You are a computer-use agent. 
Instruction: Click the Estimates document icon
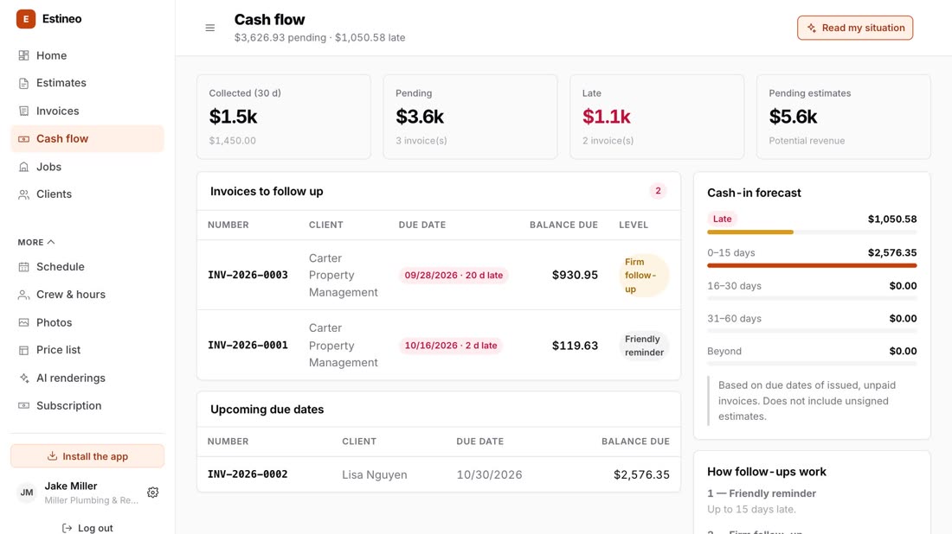[23, 83]
